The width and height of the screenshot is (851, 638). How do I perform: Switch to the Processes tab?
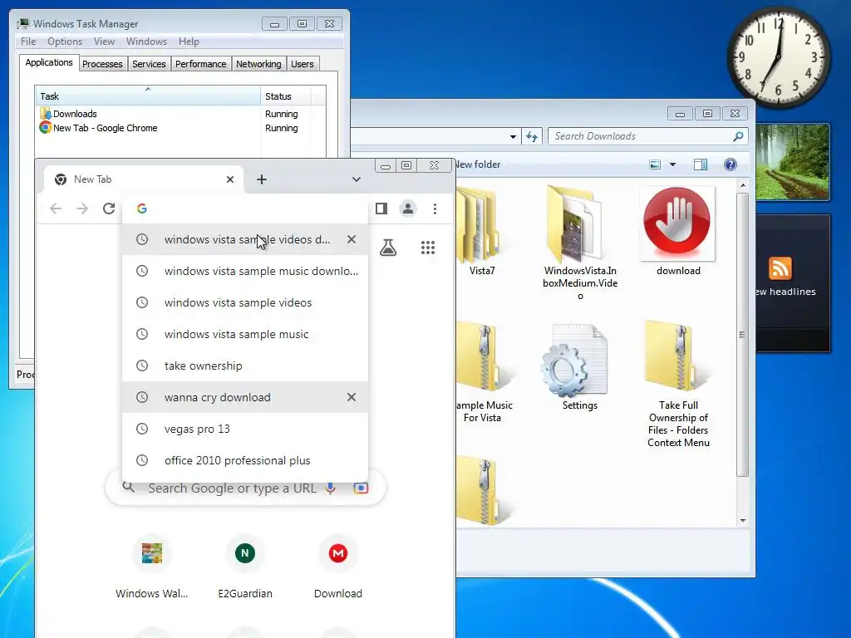(x=102, y=64)
